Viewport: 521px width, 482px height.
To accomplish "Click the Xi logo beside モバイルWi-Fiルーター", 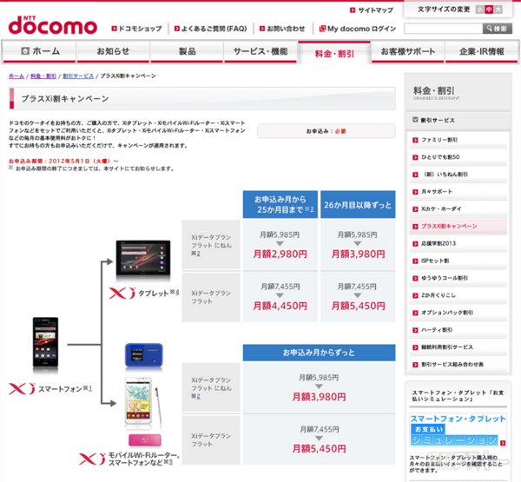I will click(x=92, y=459).
